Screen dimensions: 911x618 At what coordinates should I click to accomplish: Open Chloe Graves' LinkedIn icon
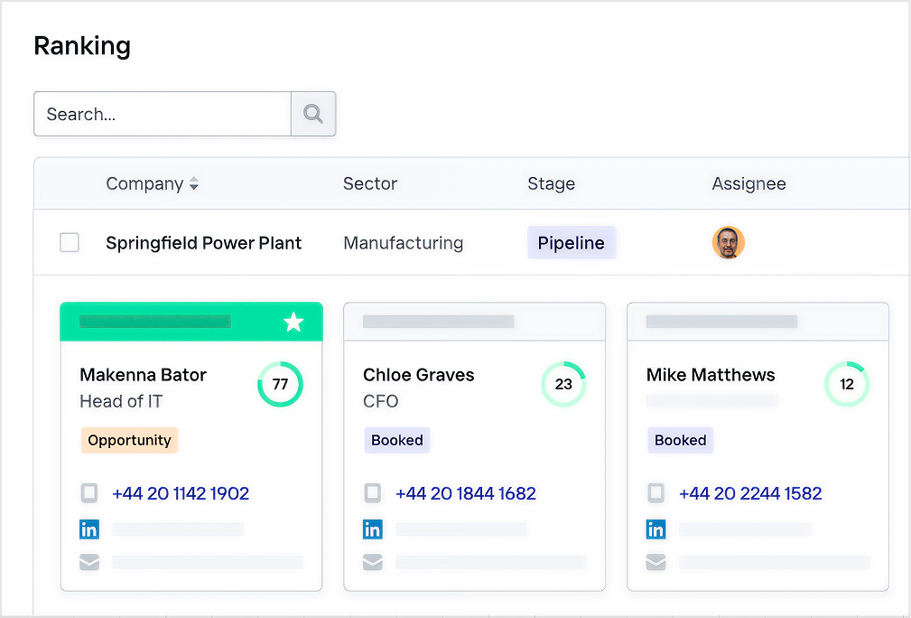coord(373,529)
